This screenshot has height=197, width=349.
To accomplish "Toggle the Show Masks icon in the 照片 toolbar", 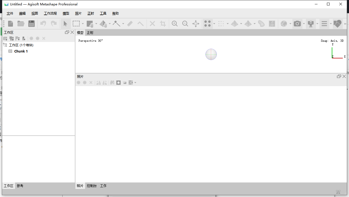I will 118,83.
